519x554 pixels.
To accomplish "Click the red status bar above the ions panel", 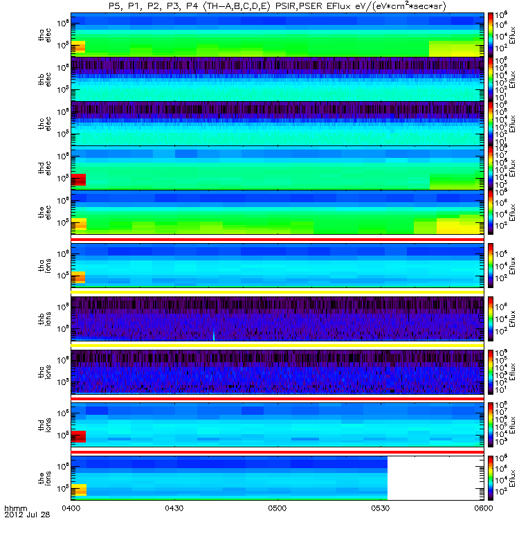I will pyautogui.click(x=277, y=452).
